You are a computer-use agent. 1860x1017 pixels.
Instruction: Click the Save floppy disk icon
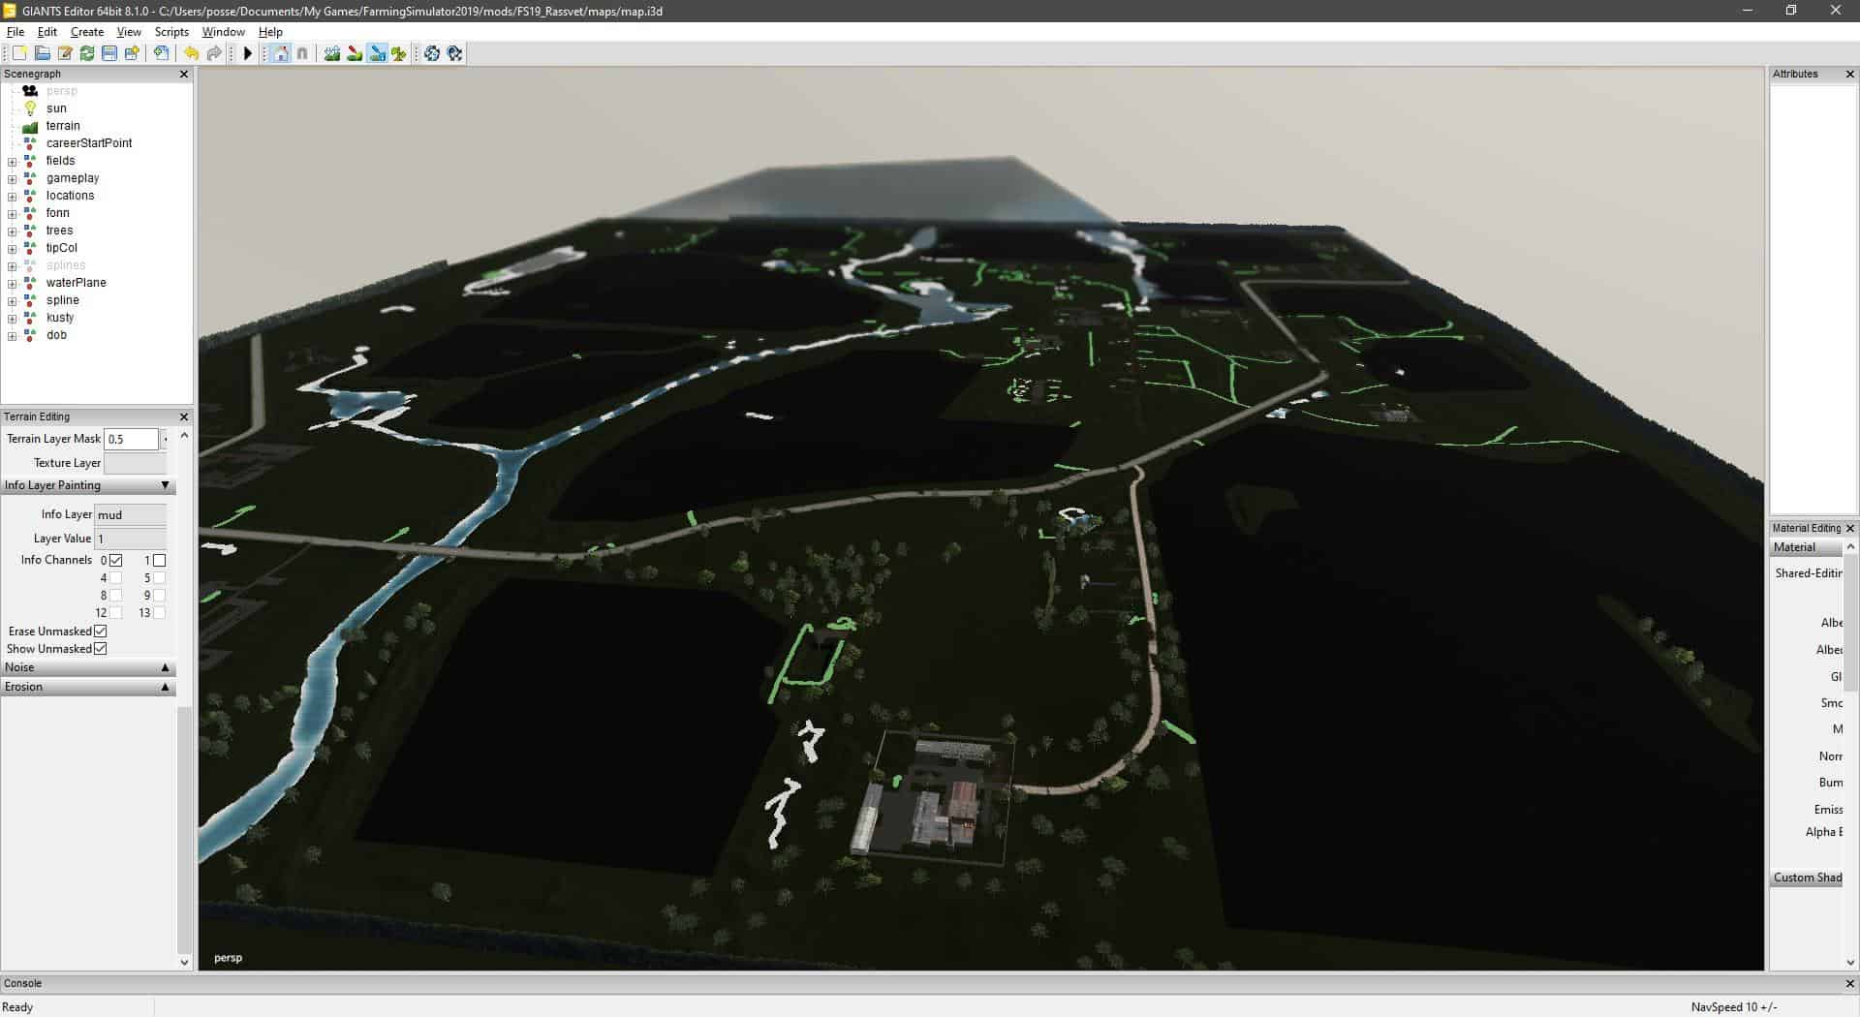109,53
